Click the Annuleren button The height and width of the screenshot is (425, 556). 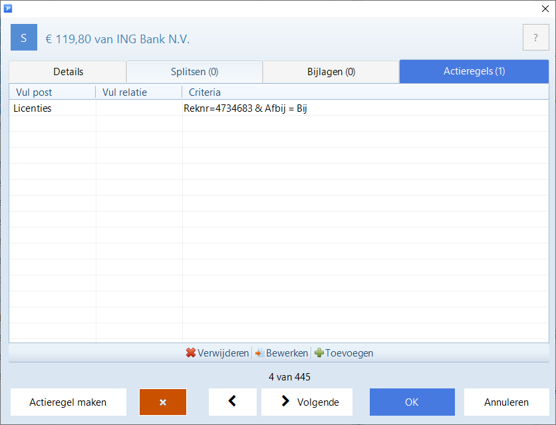point(506,402)
